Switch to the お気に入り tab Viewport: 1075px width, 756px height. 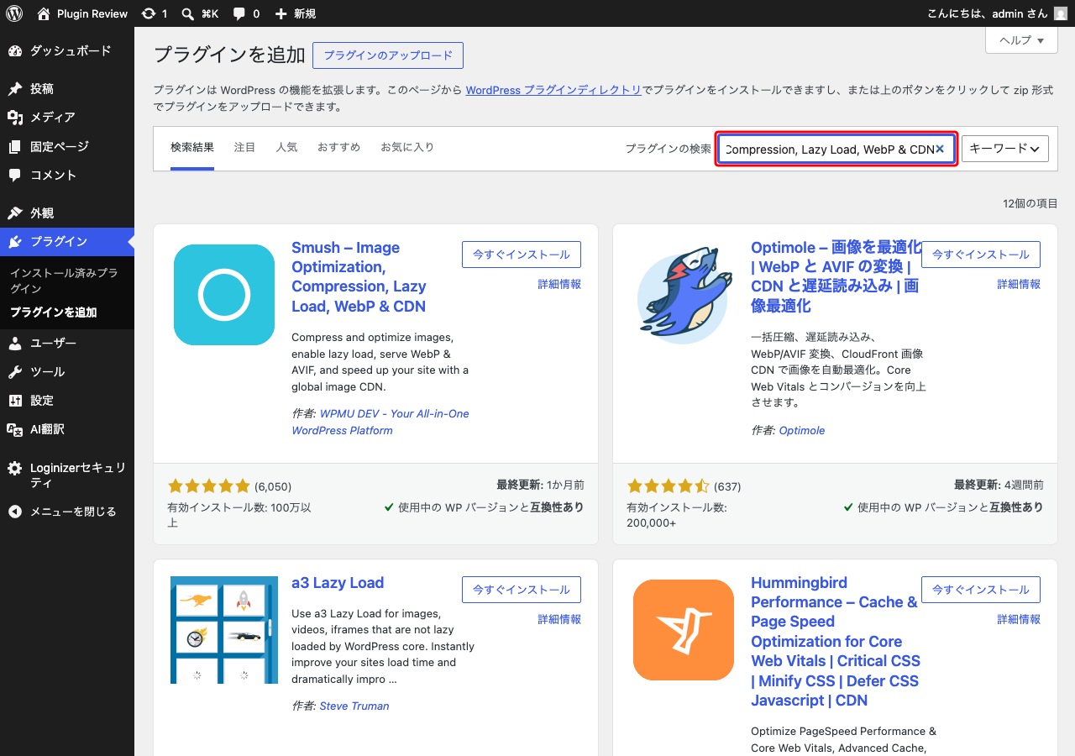[x=407, y=148]
